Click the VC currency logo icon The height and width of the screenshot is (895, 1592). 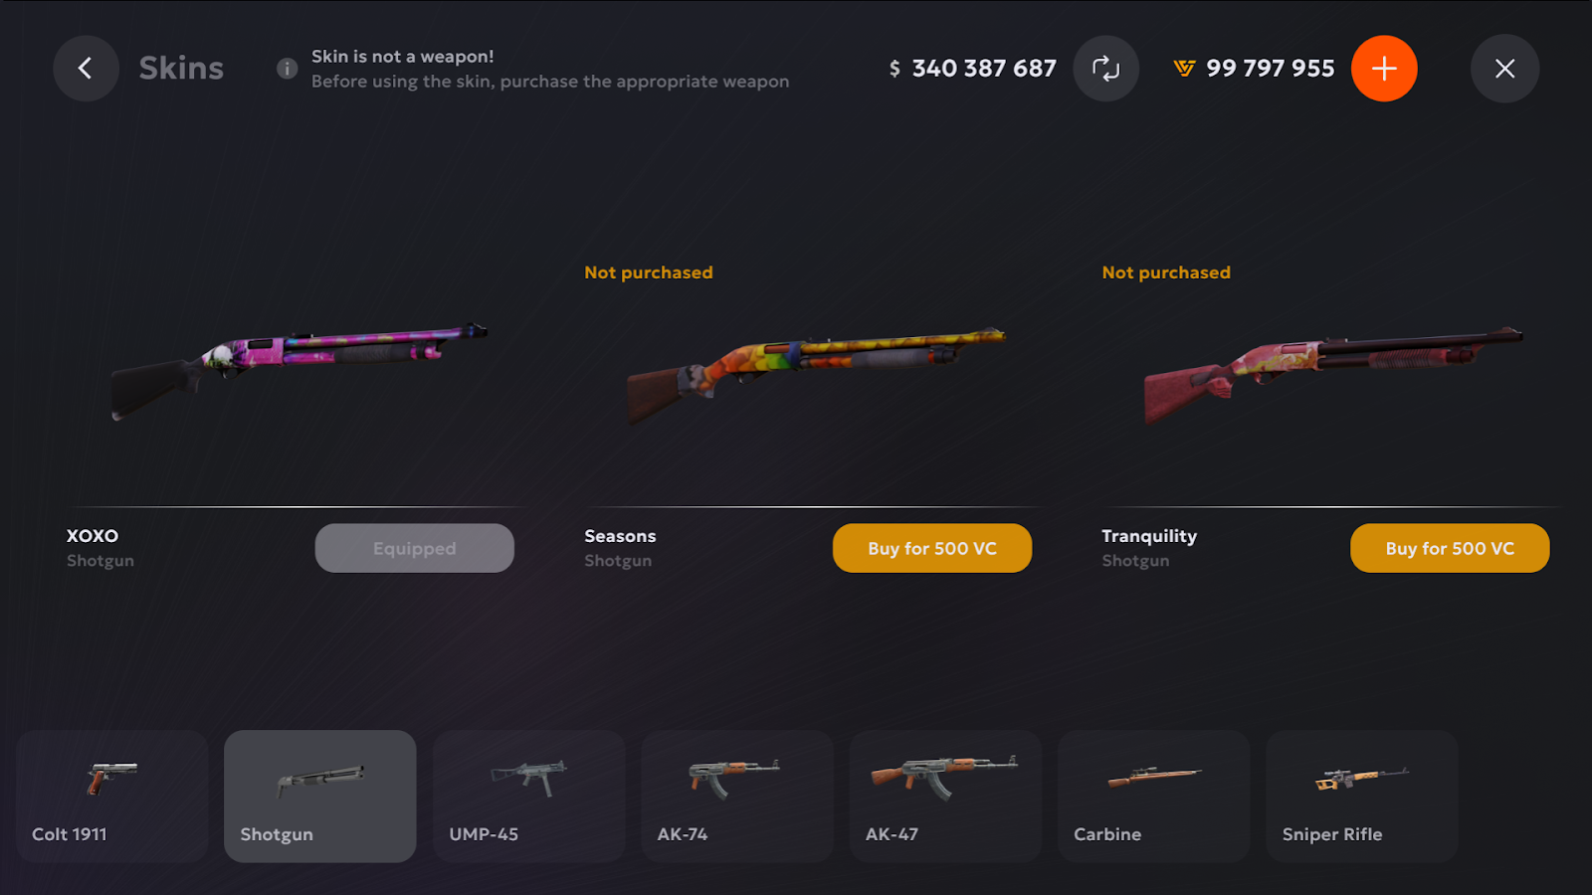pos(1184,69)
